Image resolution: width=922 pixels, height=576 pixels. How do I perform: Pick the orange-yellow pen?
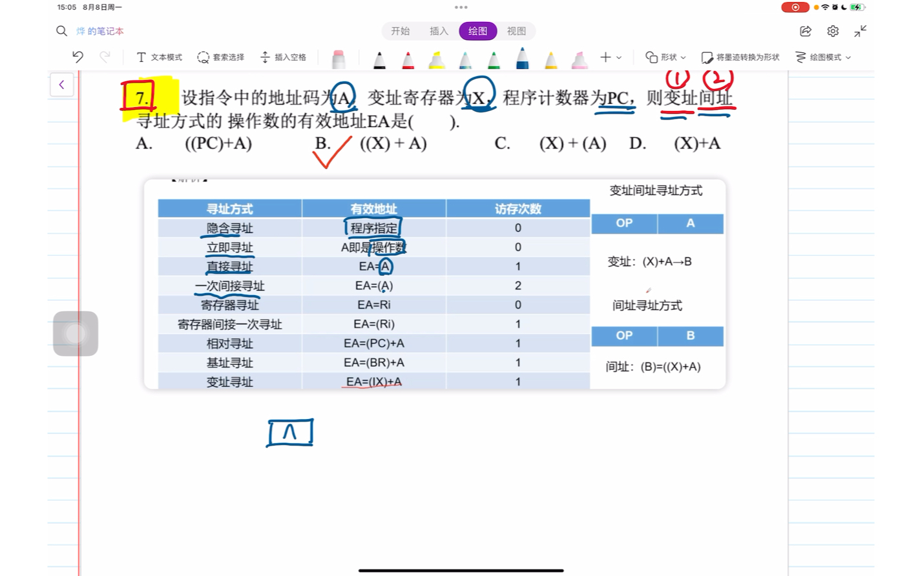(551, 59)
